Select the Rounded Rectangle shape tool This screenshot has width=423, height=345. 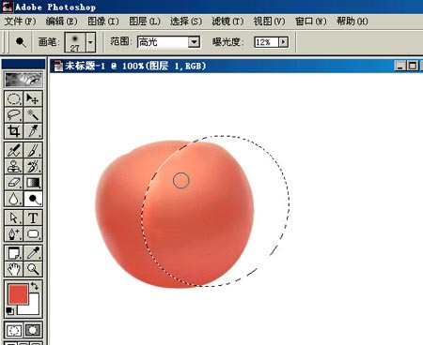33,234
